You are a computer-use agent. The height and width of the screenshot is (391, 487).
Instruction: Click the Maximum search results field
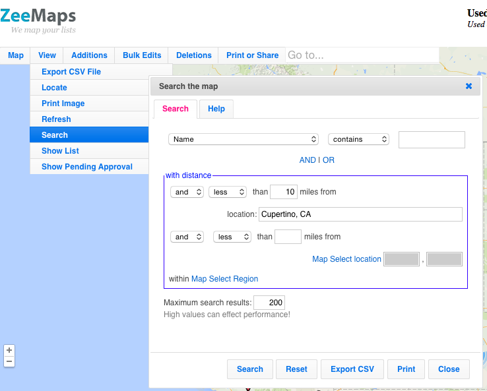click(x=269, y=303)
